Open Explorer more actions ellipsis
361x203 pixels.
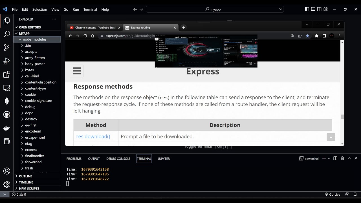tap(54, 19)
